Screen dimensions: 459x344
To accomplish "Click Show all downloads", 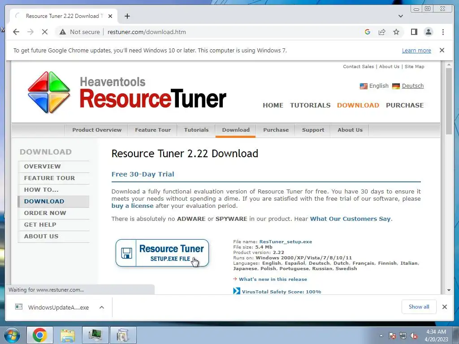I will point(419,307).
